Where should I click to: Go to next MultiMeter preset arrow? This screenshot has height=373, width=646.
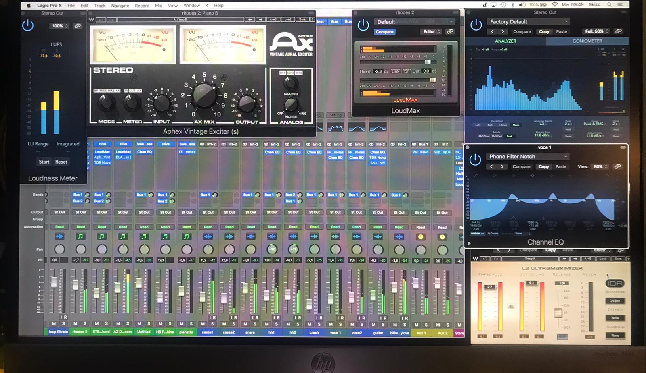503,31
